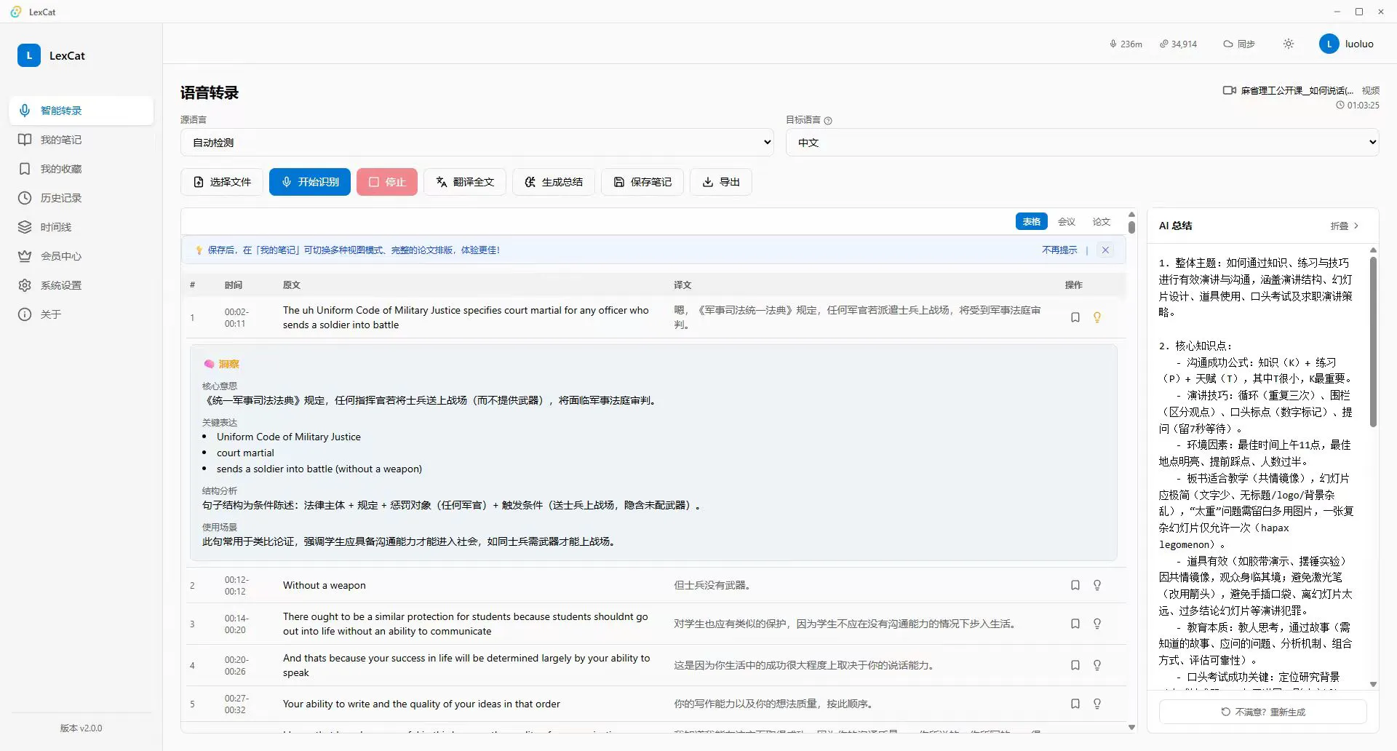This screenshot has width=1397, height=751.
Task: Click the 导出 button
Action: tap(721, 182)
